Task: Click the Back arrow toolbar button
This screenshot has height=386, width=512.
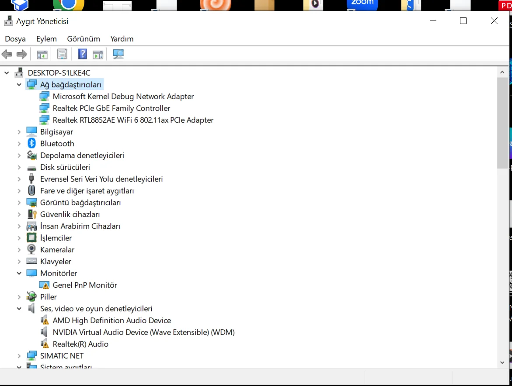Action: click(x=7, y=54)
